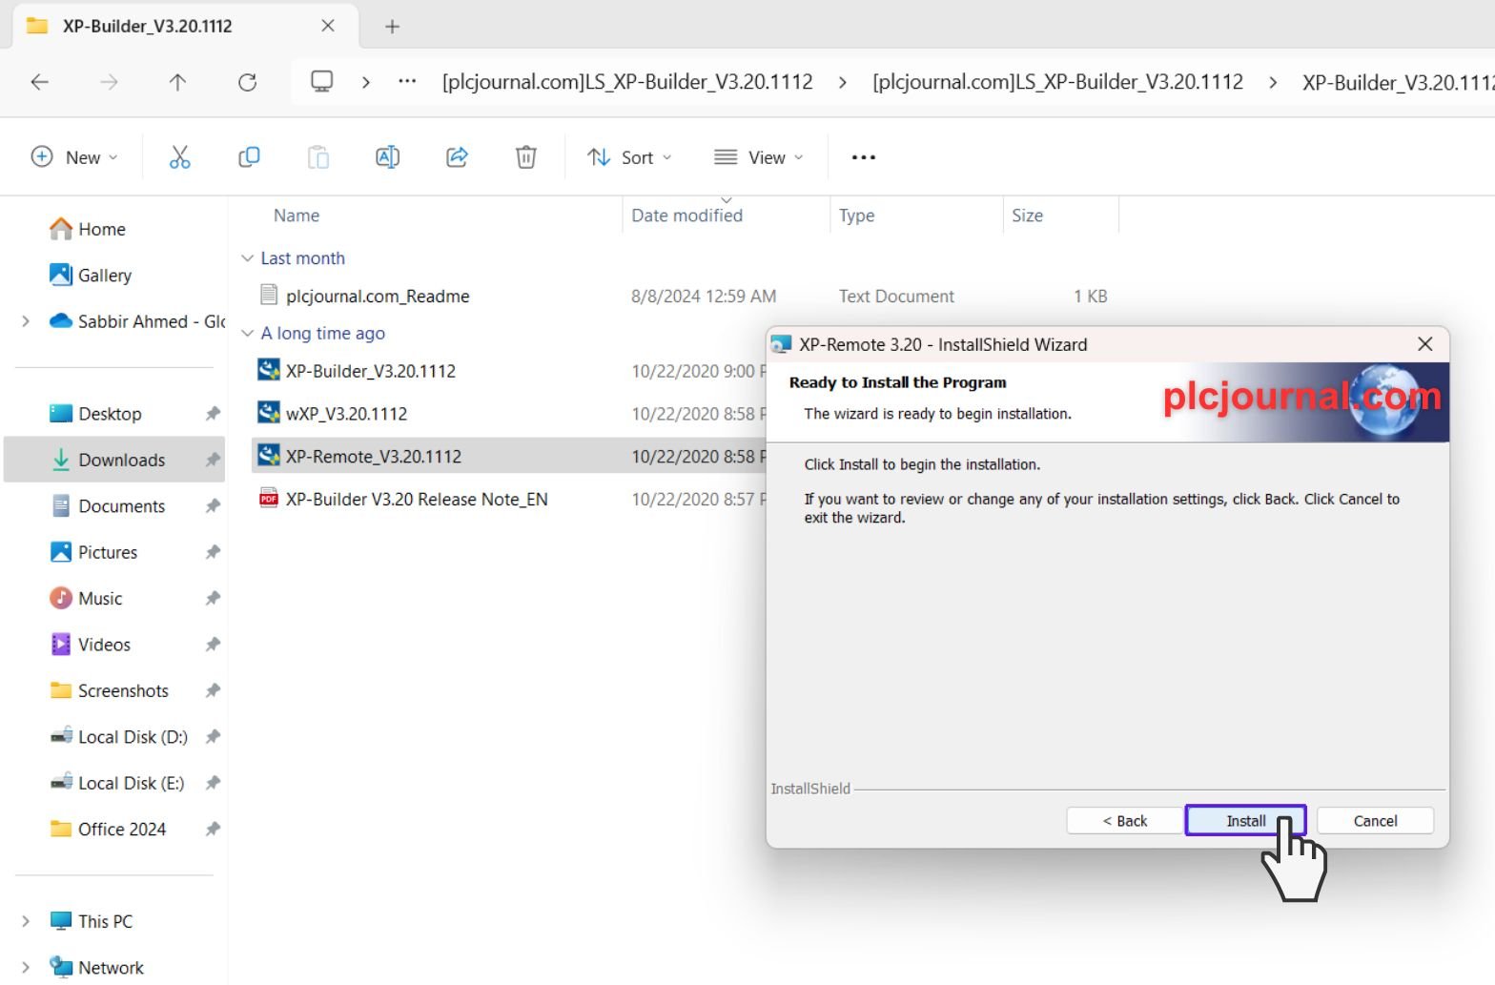1495x985 pixels.
Task: Sort by Date modified column header
Action: [687, 215]
